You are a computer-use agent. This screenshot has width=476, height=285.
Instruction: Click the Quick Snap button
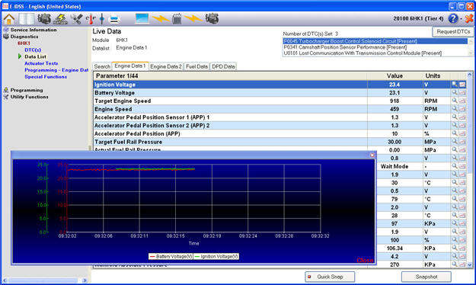[x=330, y=277]
